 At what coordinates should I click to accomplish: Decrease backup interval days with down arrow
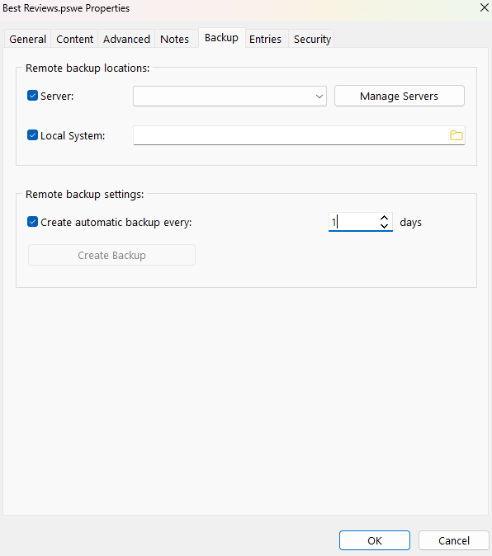click(x=384, y=226)
